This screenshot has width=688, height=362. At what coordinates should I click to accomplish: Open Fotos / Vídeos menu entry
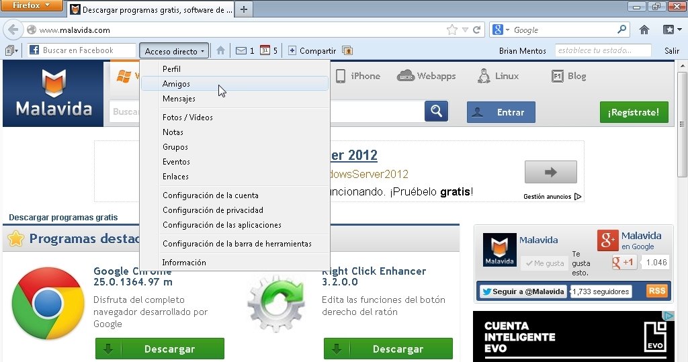coord(235,117)
